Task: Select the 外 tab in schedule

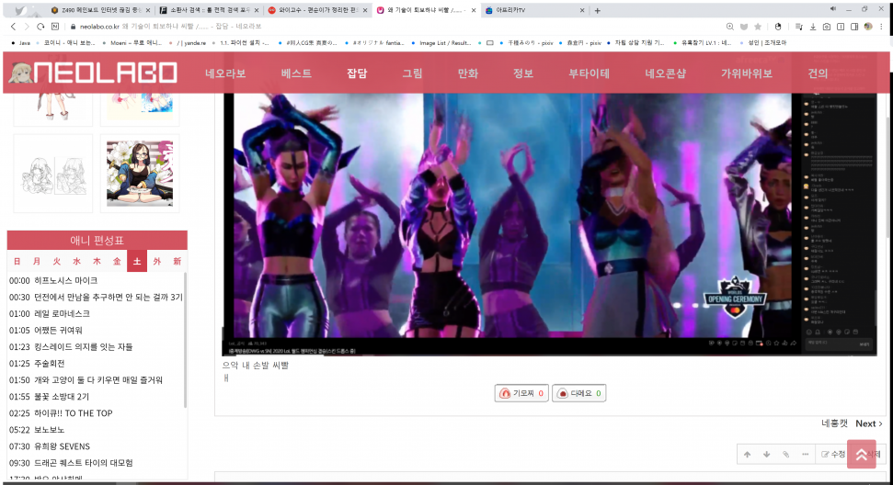Action: click(x=157, y=261)
